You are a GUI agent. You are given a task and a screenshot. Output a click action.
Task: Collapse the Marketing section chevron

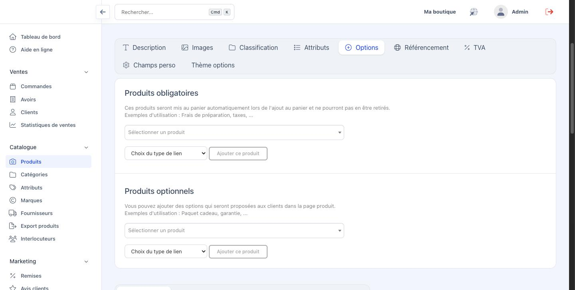tap(86, 261)
